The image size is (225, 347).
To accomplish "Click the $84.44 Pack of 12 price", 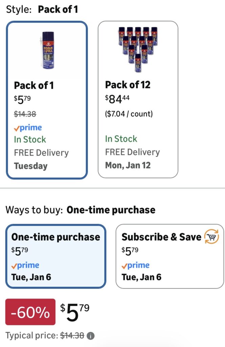I will point(117,99).
